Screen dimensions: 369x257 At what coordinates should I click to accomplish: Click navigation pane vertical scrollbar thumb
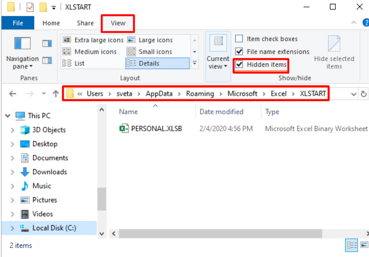point(101,199)
